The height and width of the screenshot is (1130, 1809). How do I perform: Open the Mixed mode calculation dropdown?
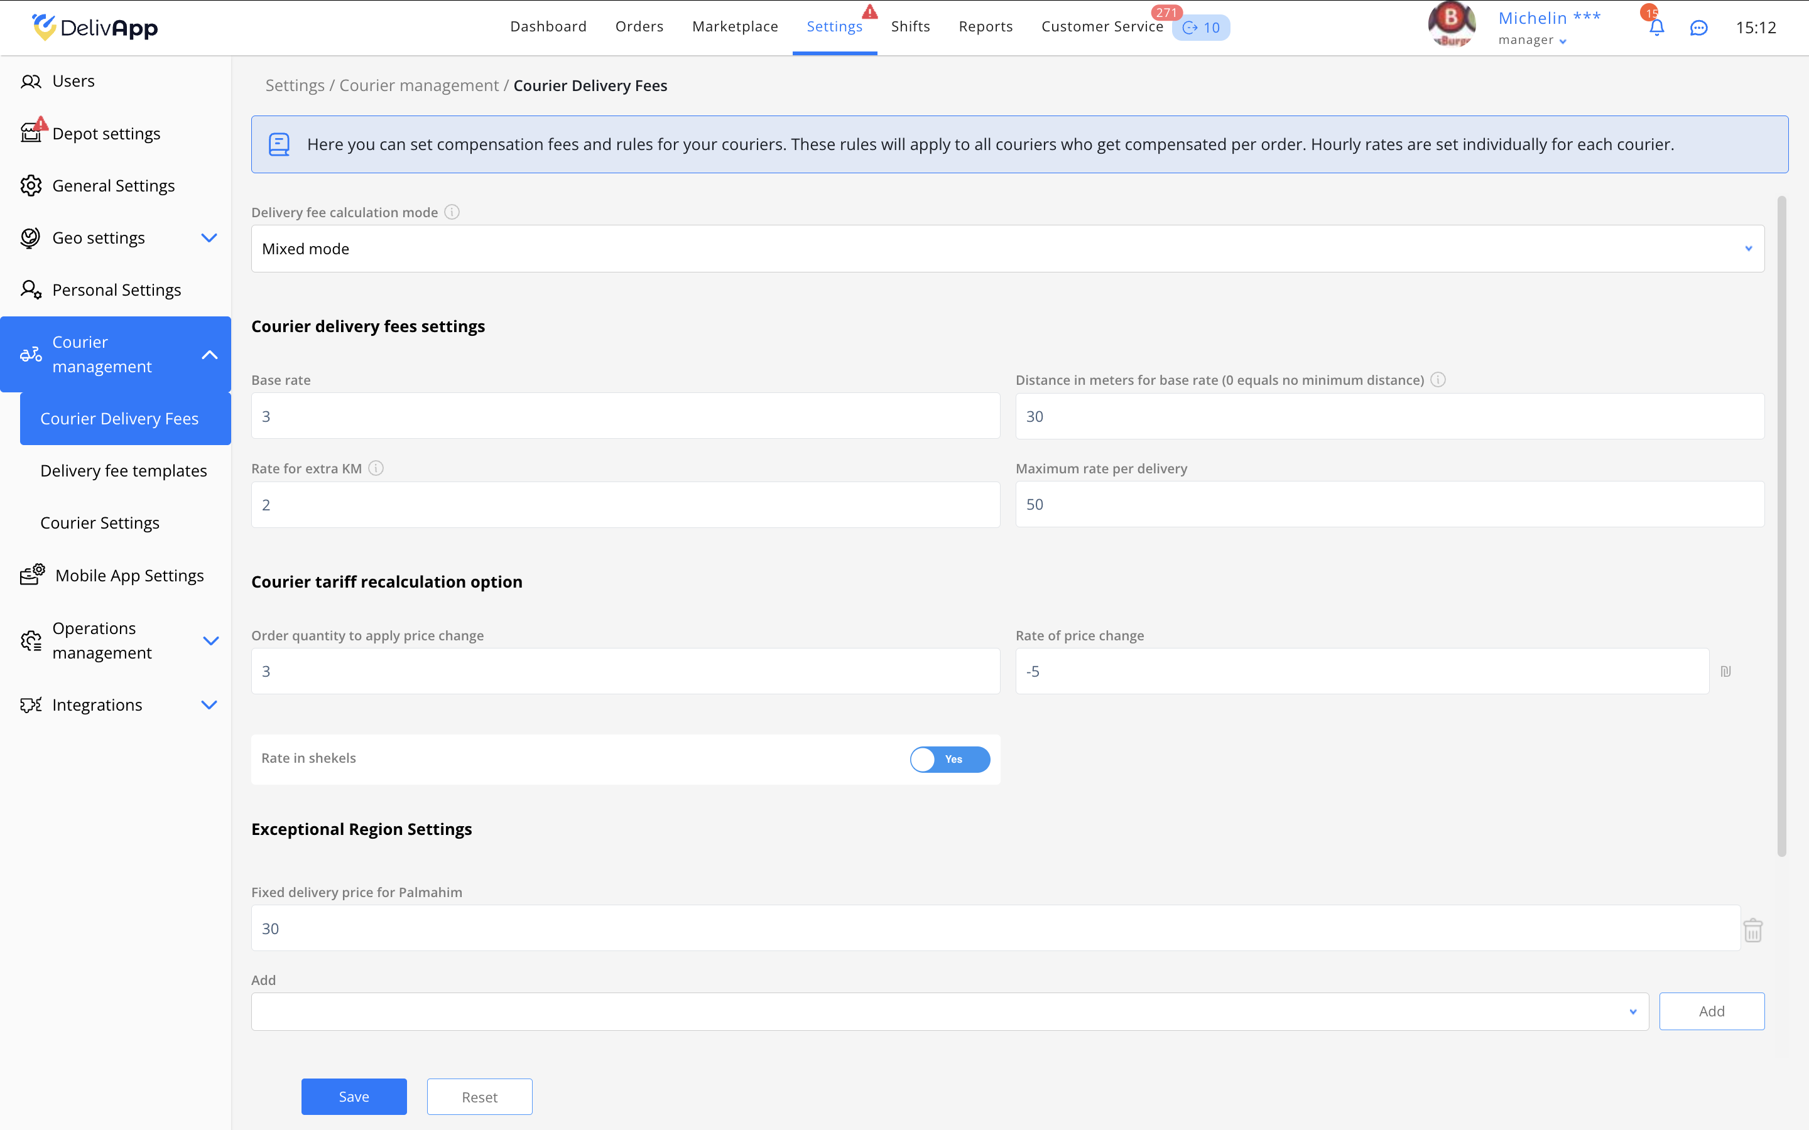coord(1007,249)
